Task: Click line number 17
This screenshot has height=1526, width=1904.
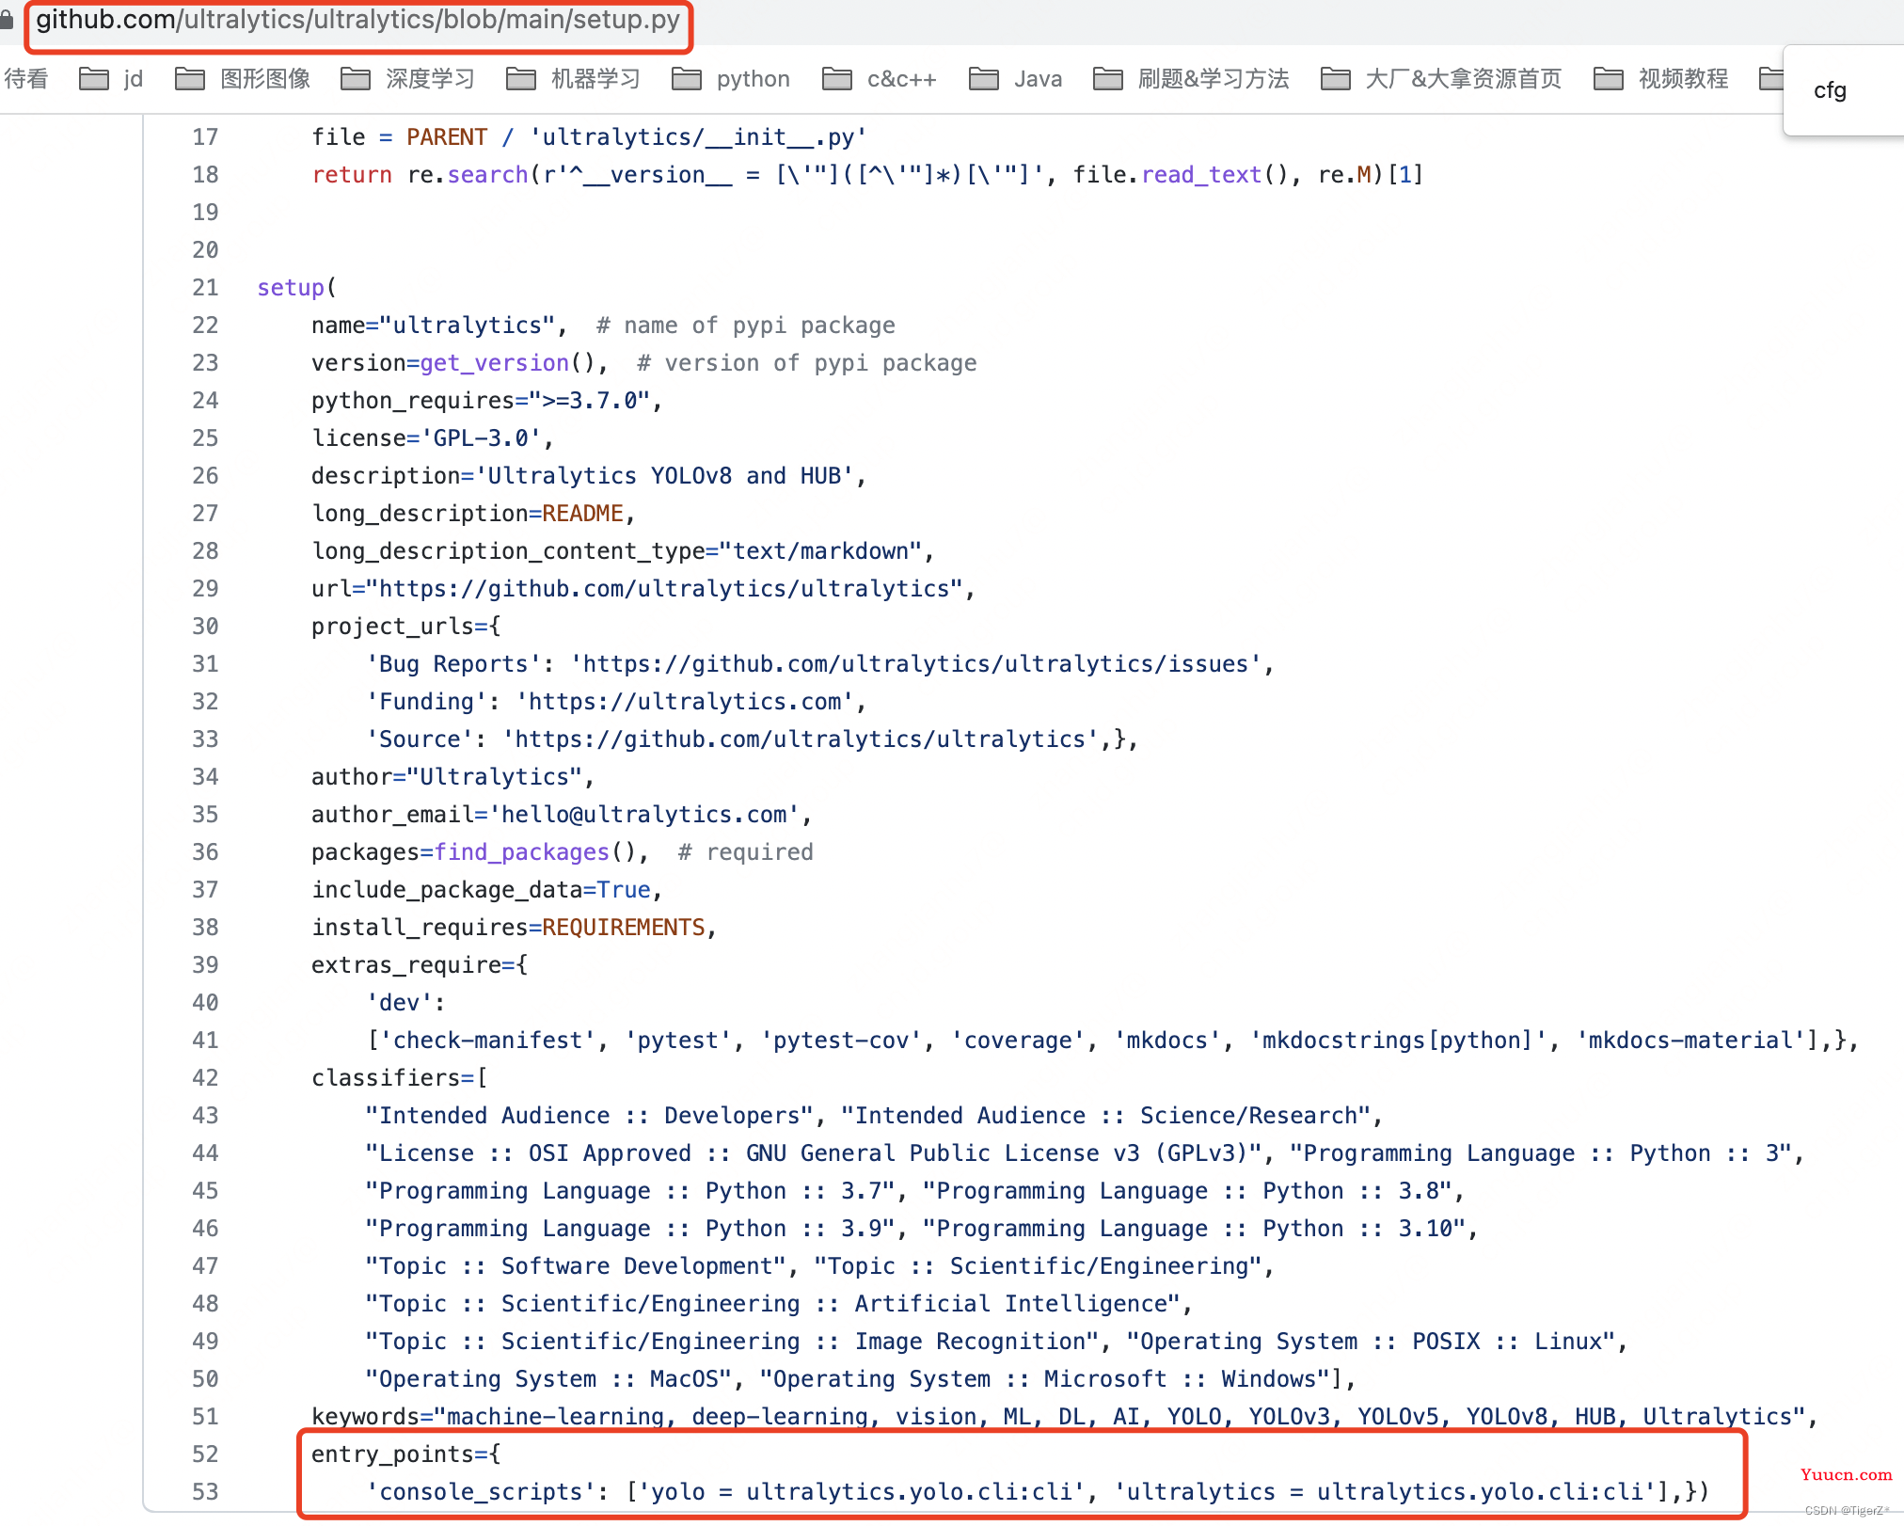Action: click(x=205, y=137)
